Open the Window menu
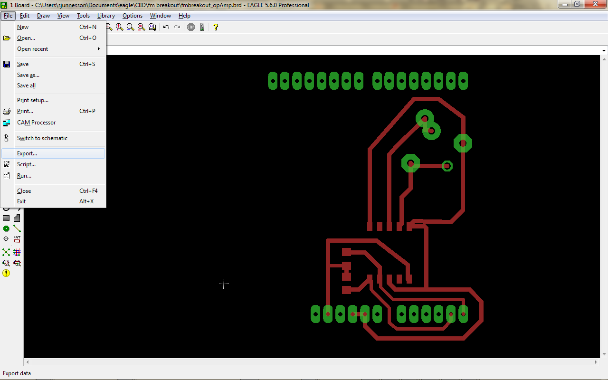 coord(161,16)
